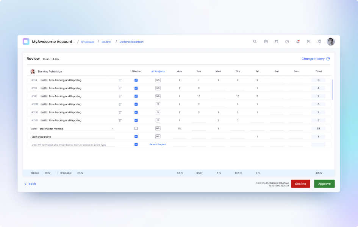Click the calendar icon in the top bar
The width and height of the screenshot is (358, 227).
[276, 42]
